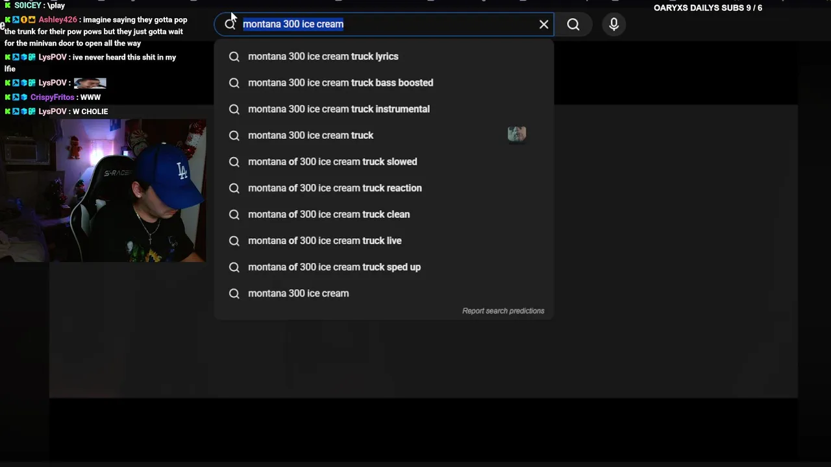831x467 pixels.
Task: Select the 'ice cream truck reaction' suggestion
Action: pos(335,188)
